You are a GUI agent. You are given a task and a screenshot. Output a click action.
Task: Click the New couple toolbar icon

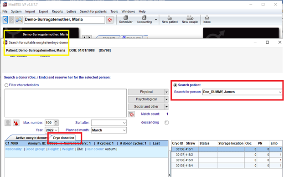[x=190, y=19]
